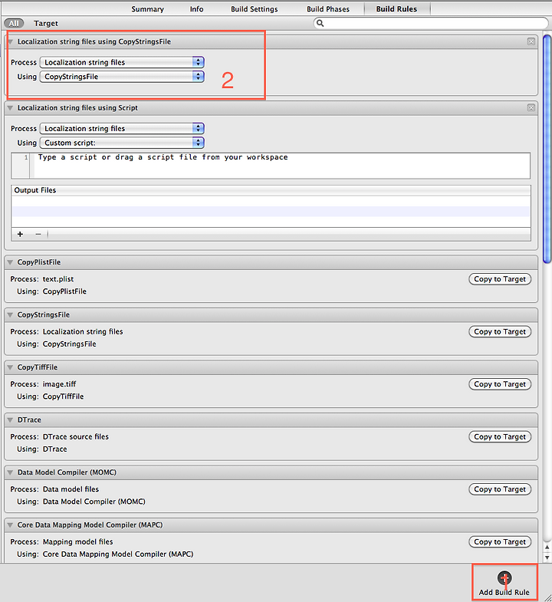Image resolution: width=552 pixels, height=602 pixels.
Task: Click the 'DTrace source files' text
Action: point(76,437)
